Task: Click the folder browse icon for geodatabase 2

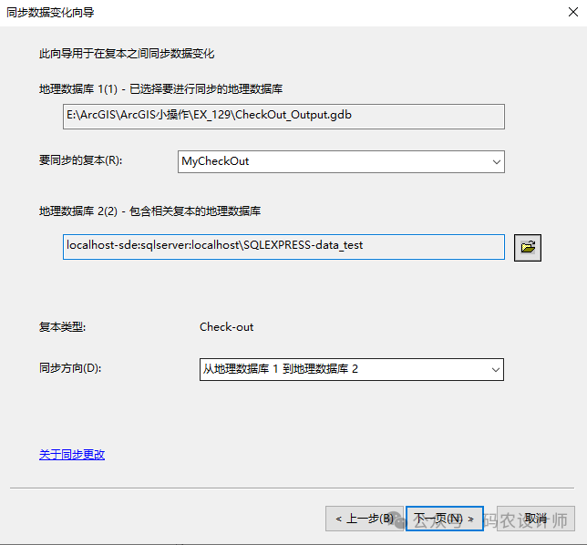Action: pos(528,247)
